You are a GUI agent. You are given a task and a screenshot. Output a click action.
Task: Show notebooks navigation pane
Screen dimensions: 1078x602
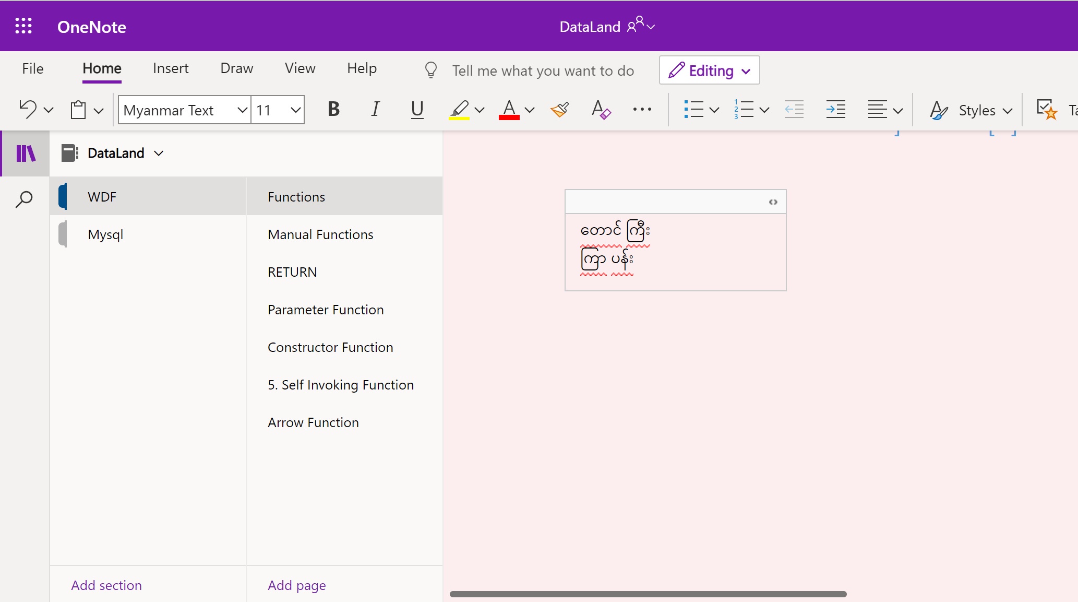click(x=25, y=154)
